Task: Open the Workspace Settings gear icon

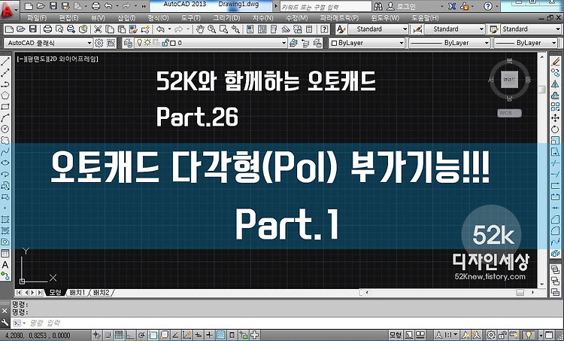Action: point(99,43)
